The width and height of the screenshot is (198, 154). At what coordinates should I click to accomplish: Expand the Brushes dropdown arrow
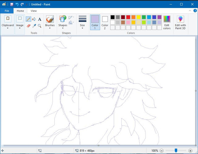50,28
